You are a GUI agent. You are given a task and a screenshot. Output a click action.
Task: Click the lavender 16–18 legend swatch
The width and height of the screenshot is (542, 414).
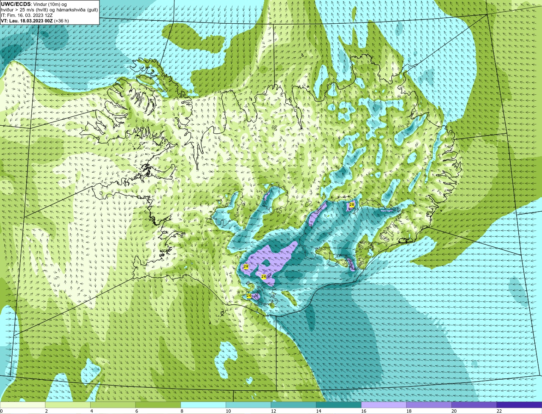pyautogui.click(x=384, y=405)
